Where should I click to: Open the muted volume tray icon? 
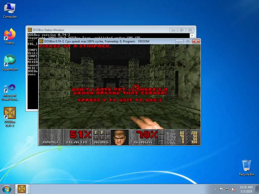(233, 189)
